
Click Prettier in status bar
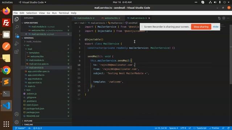point(214,128)
